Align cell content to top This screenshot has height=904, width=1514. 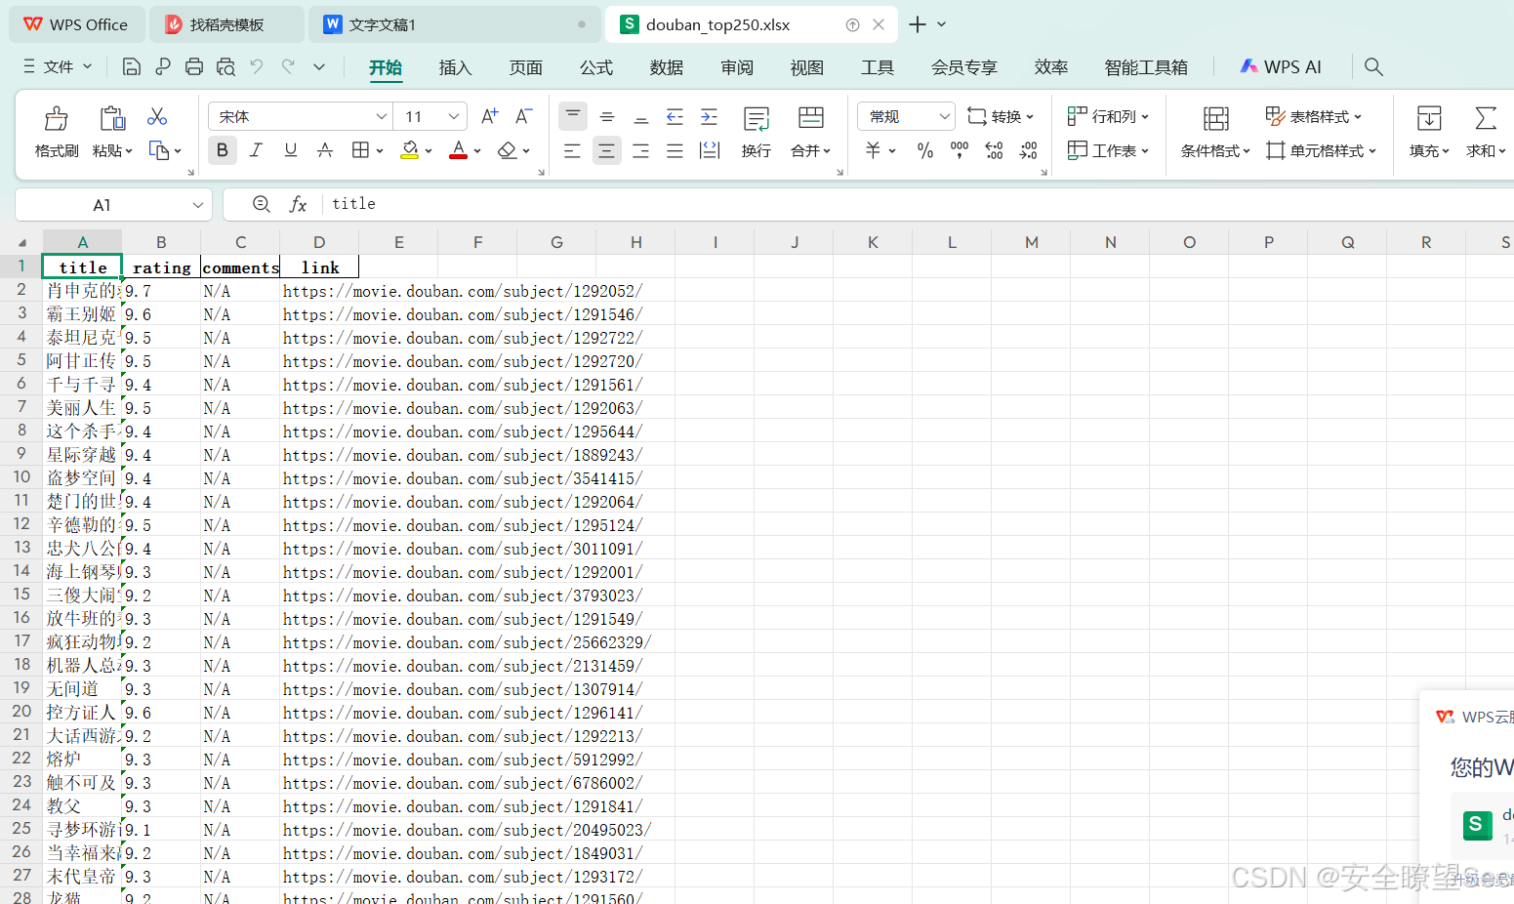click(573, 116)
